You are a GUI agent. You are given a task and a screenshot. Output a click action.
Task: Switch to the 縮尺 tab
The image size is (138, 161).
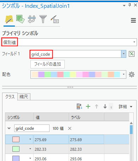point(24,97)
